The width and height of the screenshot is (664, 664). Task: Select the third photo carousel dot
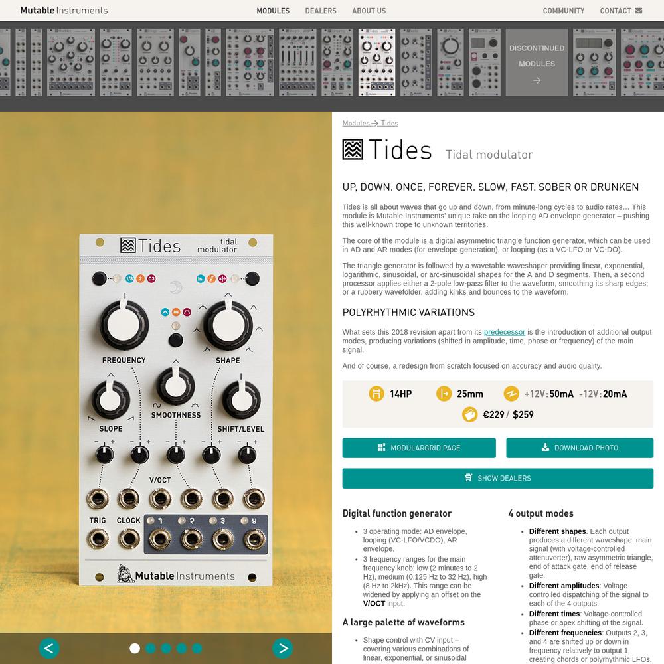[x=166, y=648]
